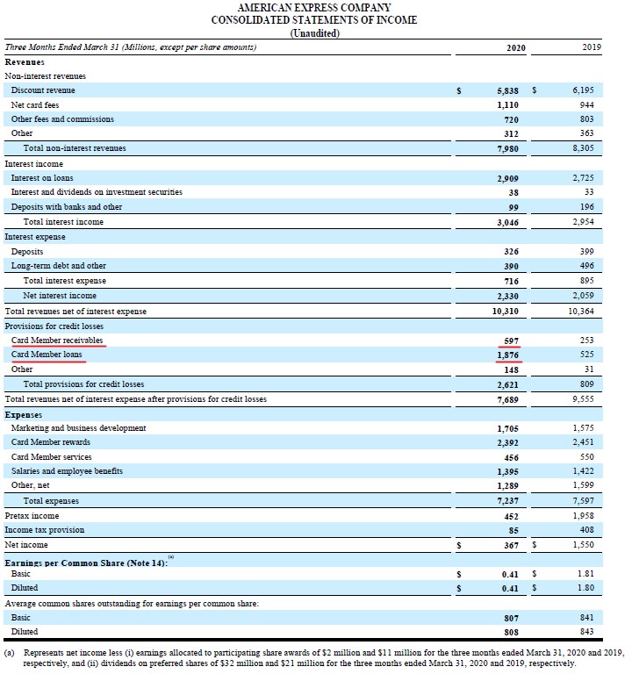This screenshot has height=681, width=639.
Task: Select the underlined 1,876 value
Action: (507, 355)
